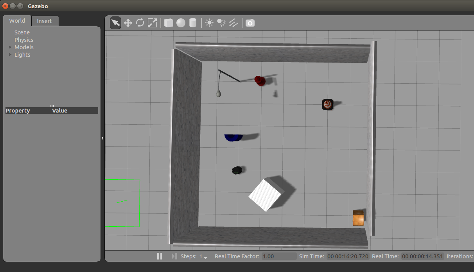Click the Iterations label
The height and width of the screenshot is (272, 474).
tap(460, 256)
